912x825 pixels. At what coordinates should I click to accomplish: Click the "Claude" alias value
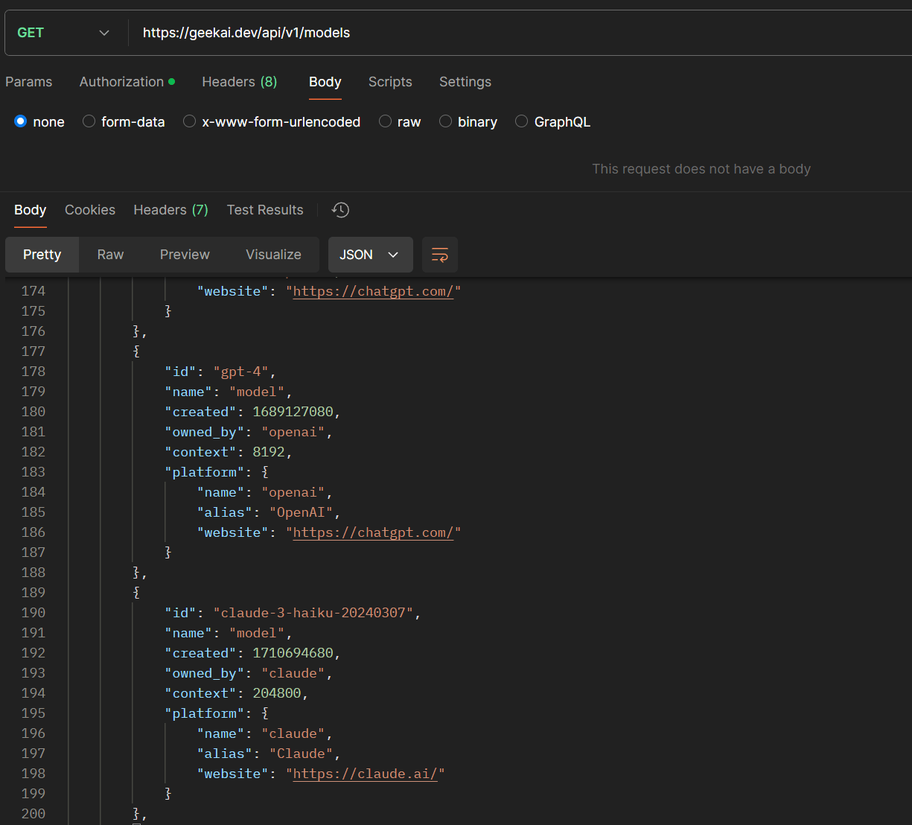click(x=301, y=754)
